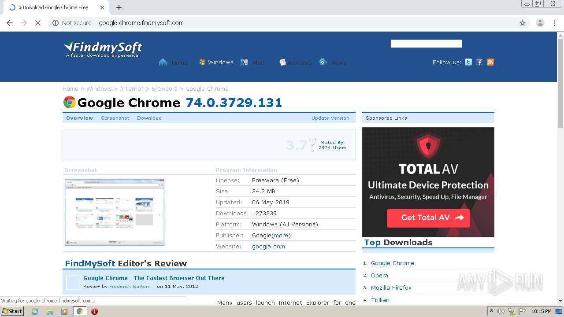Open the Chrome profile avatar
The image size is (564, 317).
[x=540, y=23]
